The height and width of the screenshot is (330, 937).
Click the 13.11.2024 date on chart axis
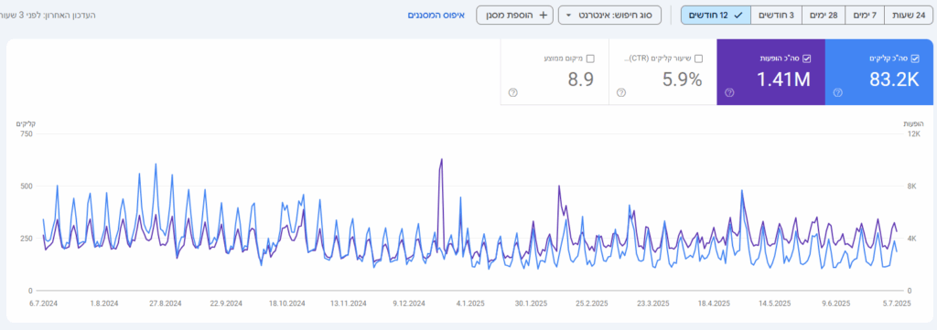coord(349,303)
